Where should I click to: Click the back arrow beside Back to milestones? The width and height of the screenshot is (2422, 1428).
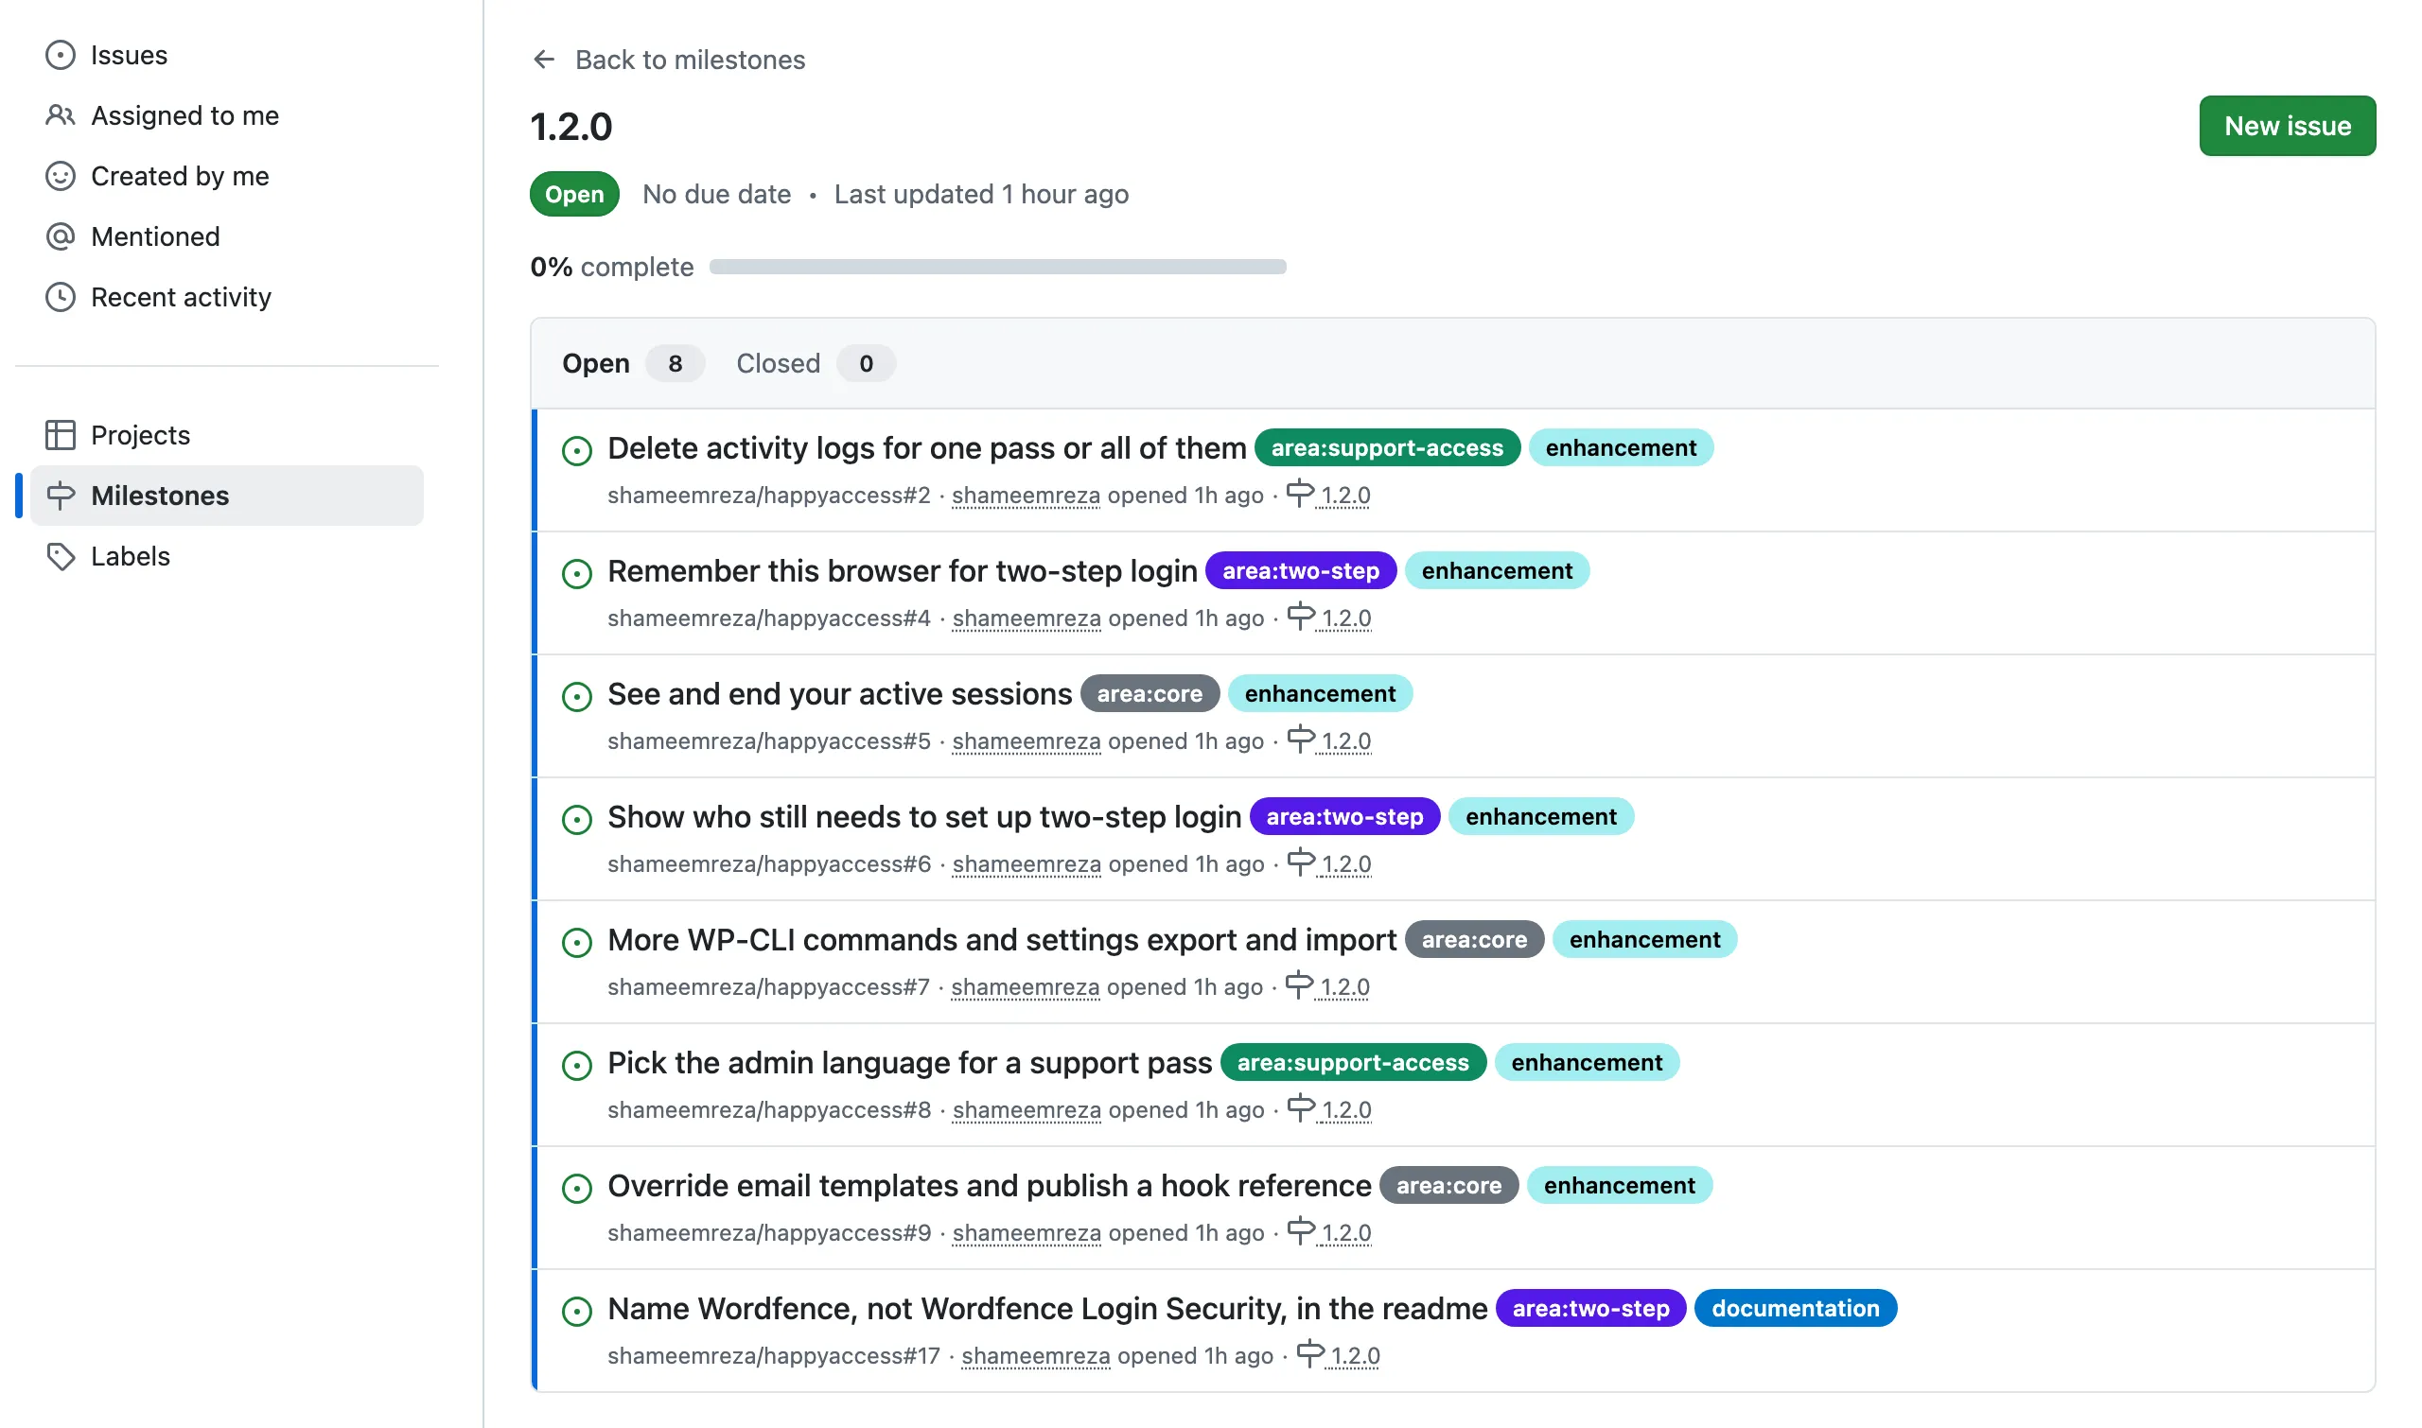point(544,60)
